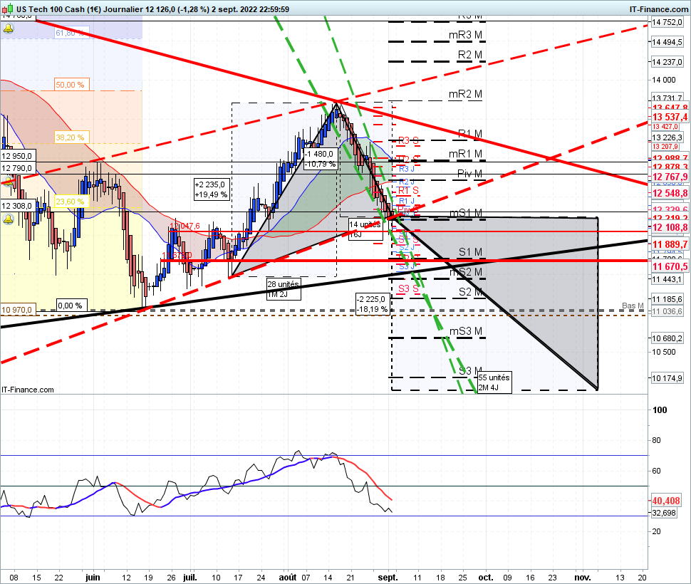Viewport: 691px width, 584px height.
Task: Click the red 11 670,5 price tag on the axis
Action: (670, 266)
